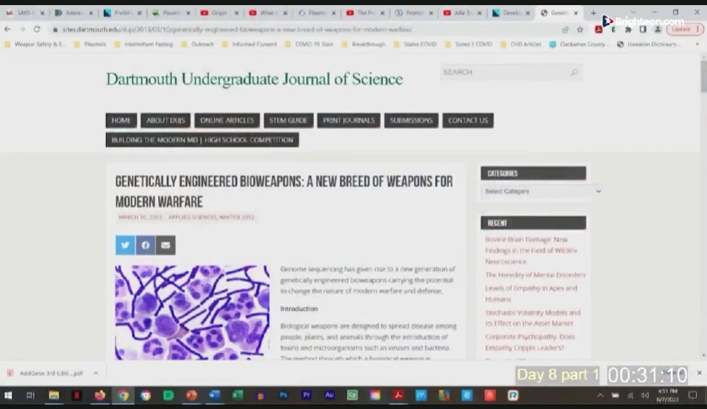The image size is (707, 409).
Task: Click the page vertical scrollbar thumb
Action: coord(703,76)
